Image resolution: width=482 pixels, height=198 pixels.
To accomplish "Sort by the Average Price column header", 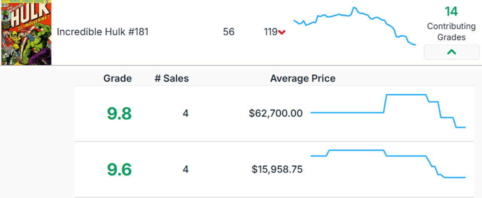I will pos(302,78).
